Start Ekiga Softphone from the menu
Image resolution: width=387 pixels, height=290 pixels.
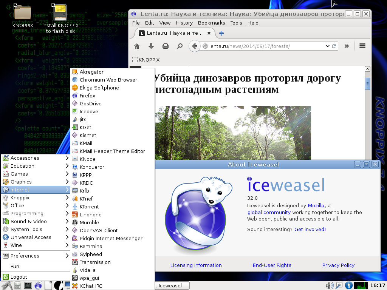pos(113,88)
